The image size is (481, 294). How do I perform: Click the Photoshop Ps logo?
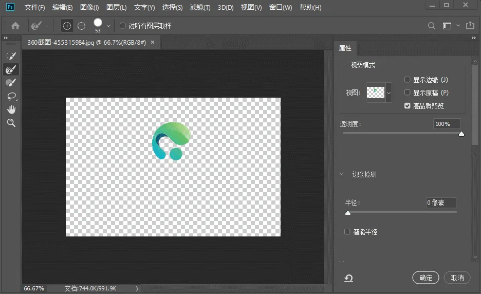10,7
